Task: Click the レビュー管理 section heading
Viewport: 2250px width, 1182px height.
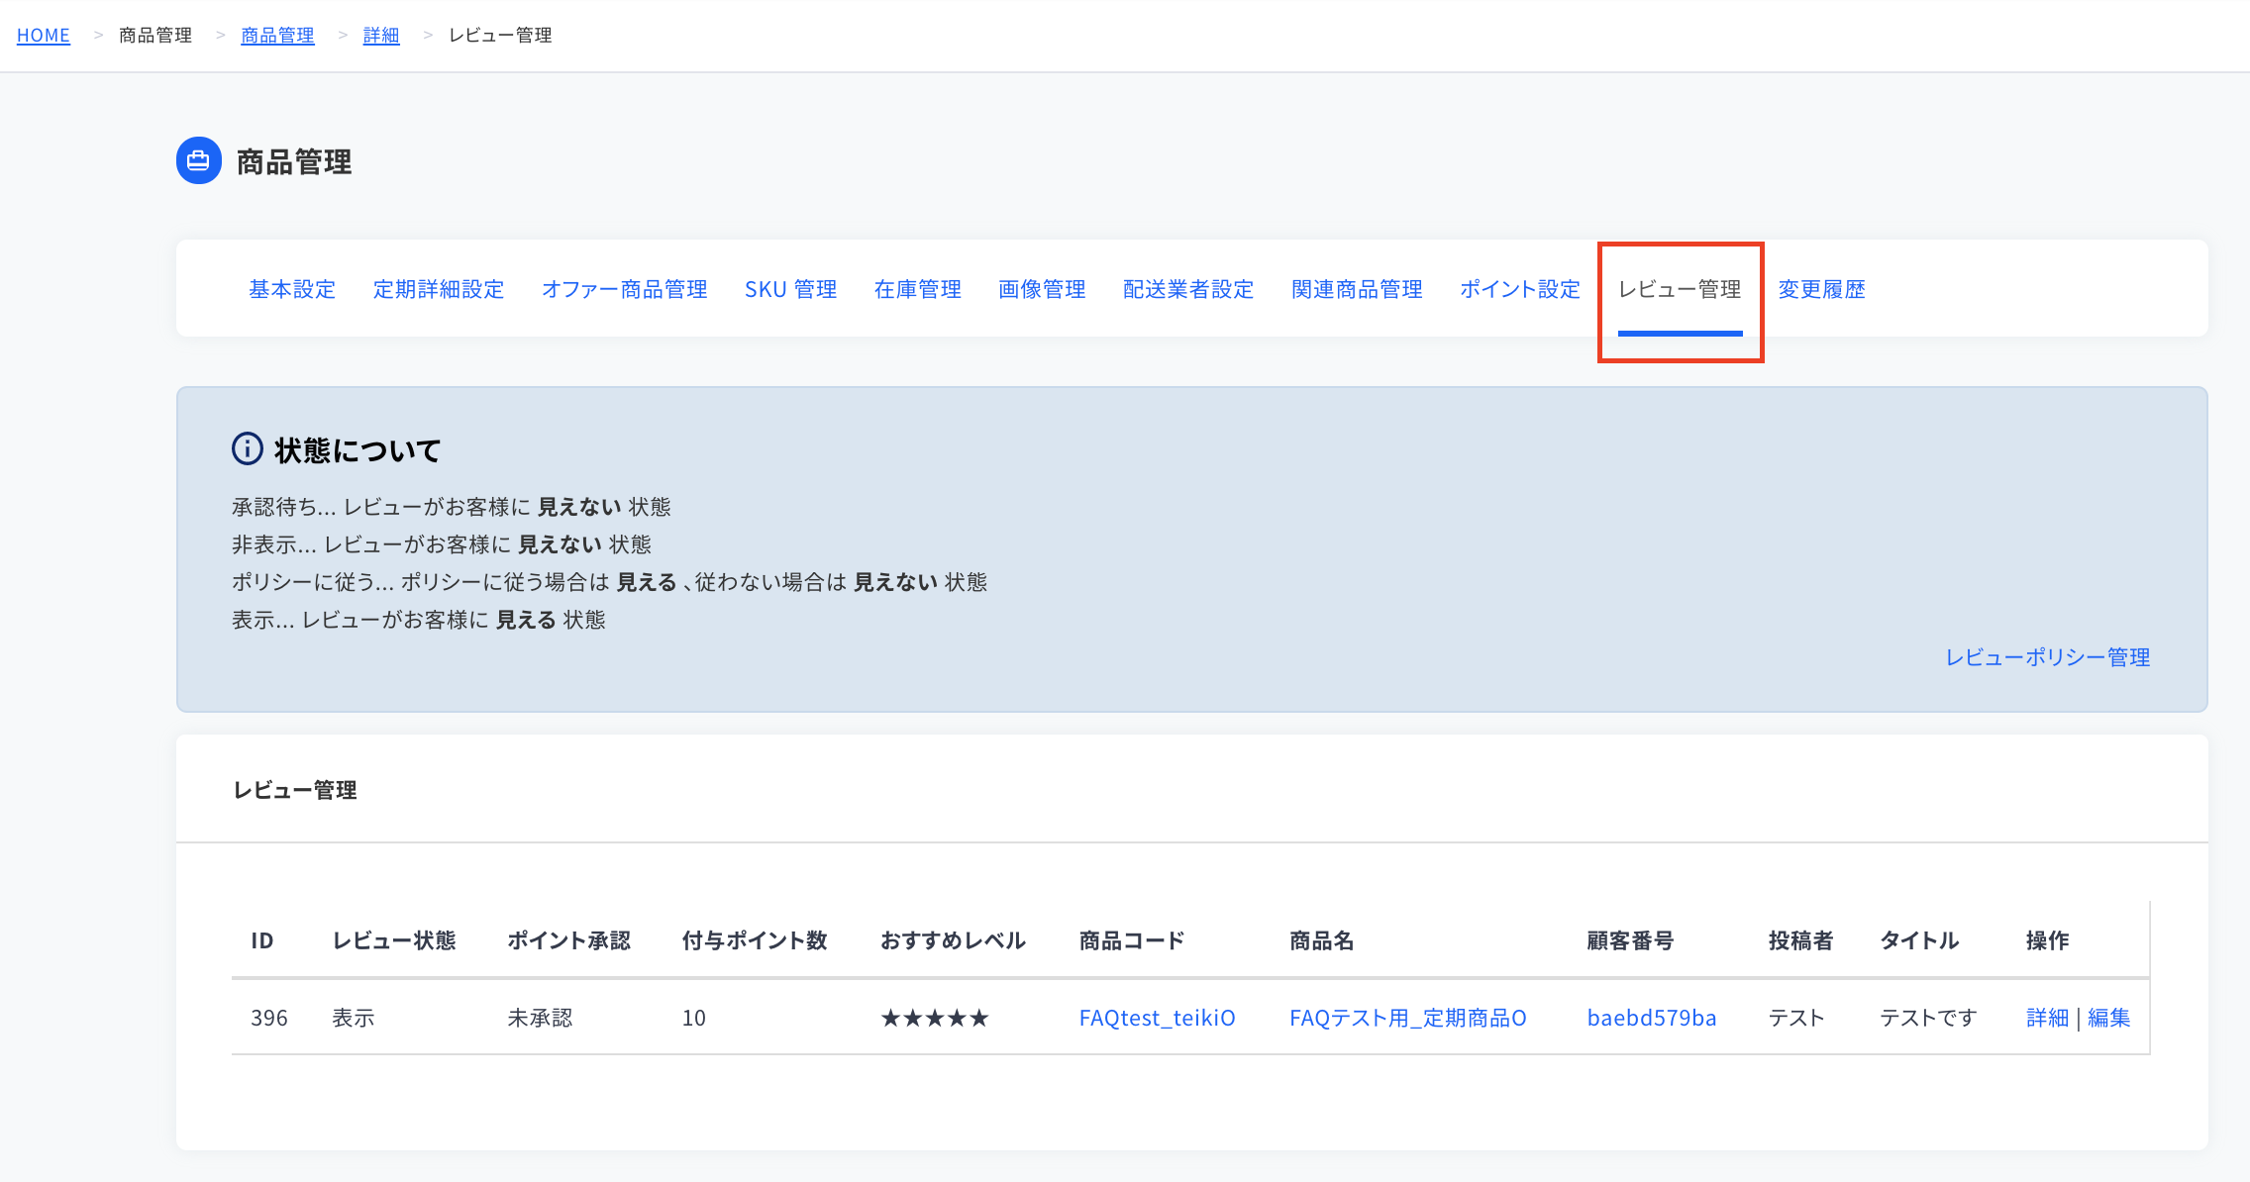Action: click(x=295, y=790)
